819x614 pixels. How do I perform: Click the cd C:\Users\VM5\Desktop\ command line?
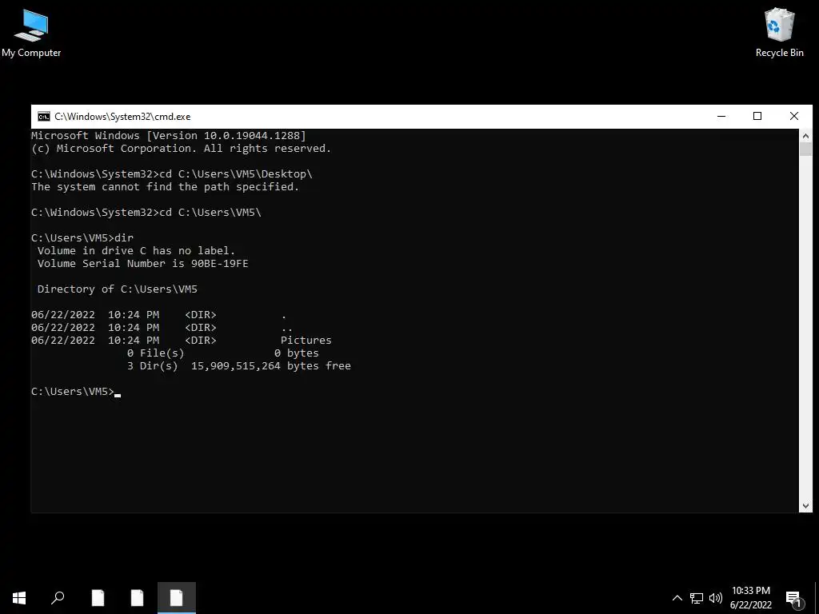(172, 173)
